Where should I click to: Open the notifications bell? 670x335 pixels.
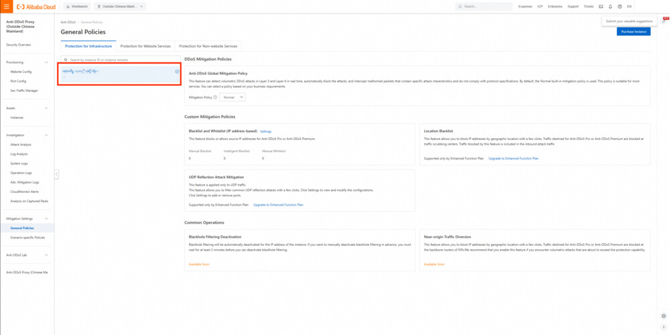point(610,7)
